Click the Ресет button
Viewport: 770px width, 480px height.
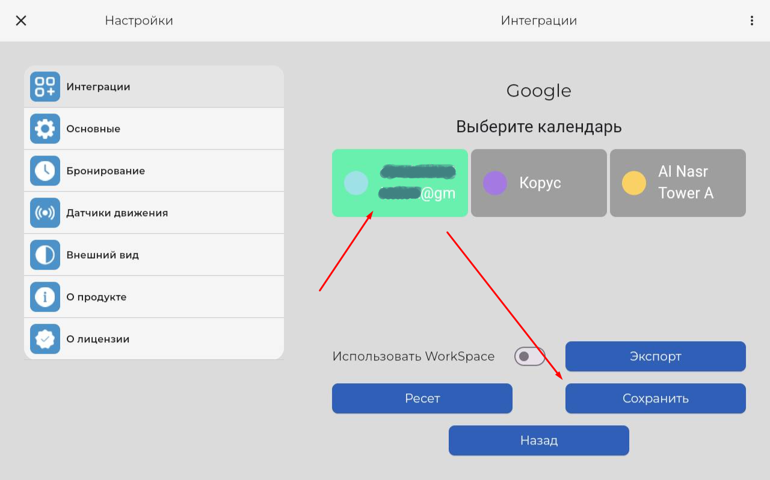pyautogui.click(x=422, y=398)
